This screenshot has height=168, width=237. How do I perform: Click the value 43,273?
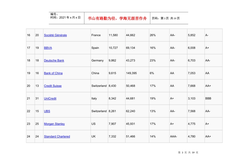tap(130, 60)
